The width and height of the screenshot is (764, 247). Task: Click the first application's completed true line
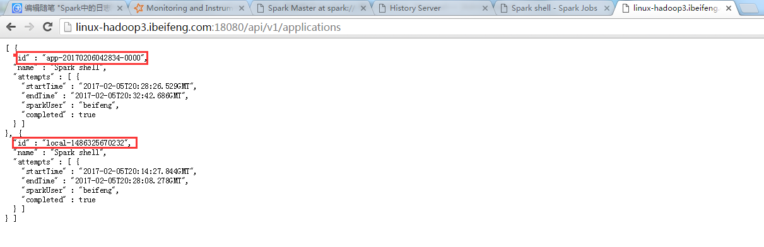(59, 115)
